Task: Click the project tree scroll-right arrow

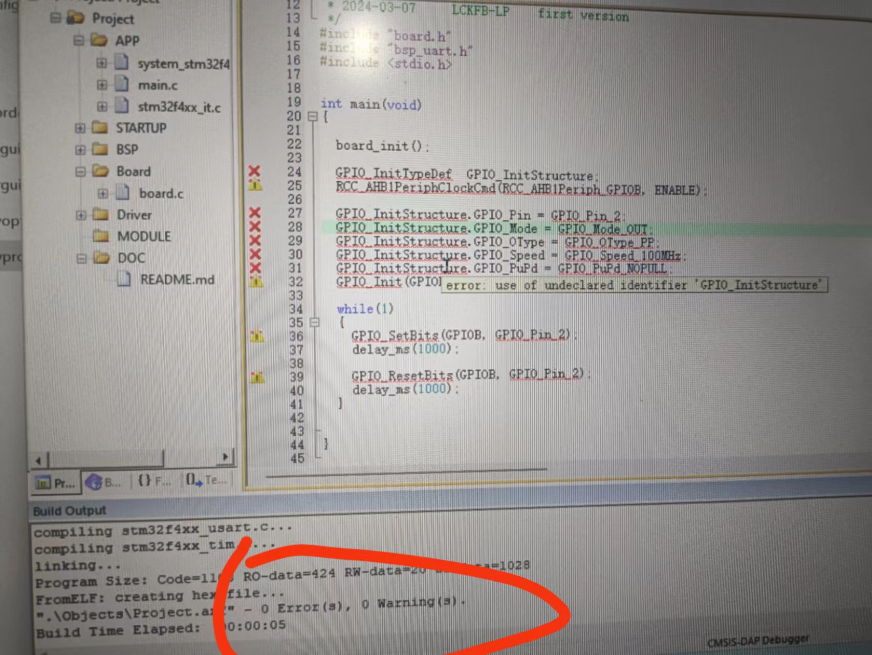Action: (x=225, y=456)
